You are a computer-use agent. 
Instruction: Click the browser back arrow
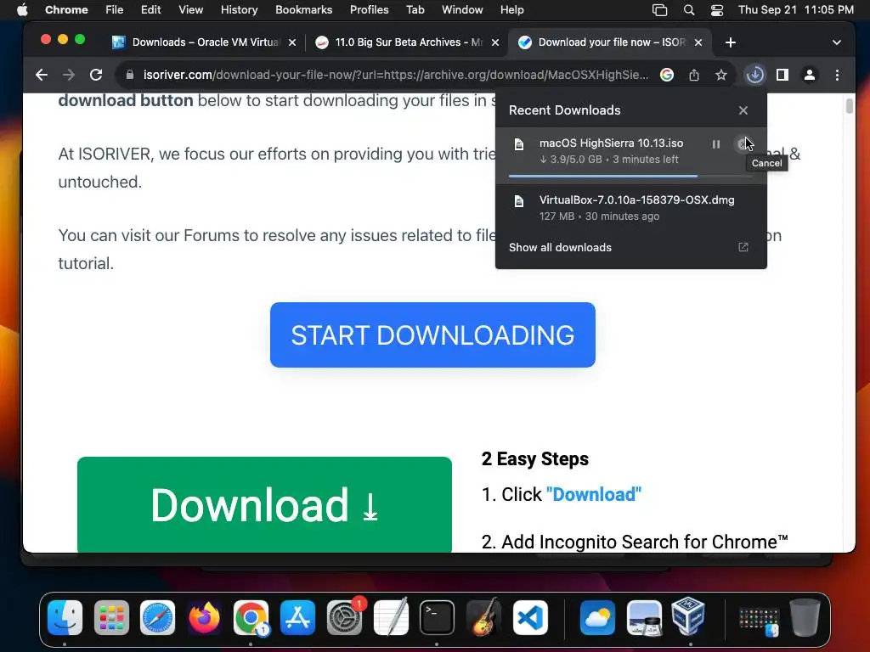[41, 75]
